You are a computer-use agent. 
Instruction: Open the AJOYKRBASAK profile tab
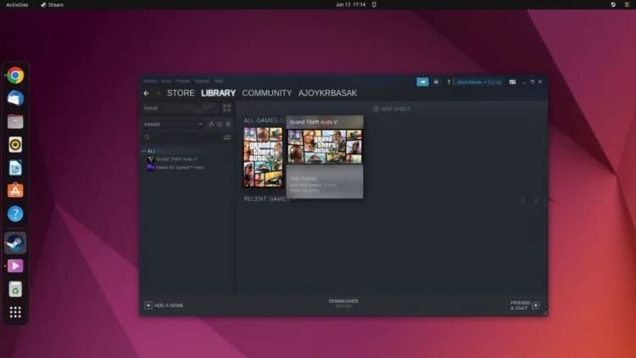click(x=327, y=93)
